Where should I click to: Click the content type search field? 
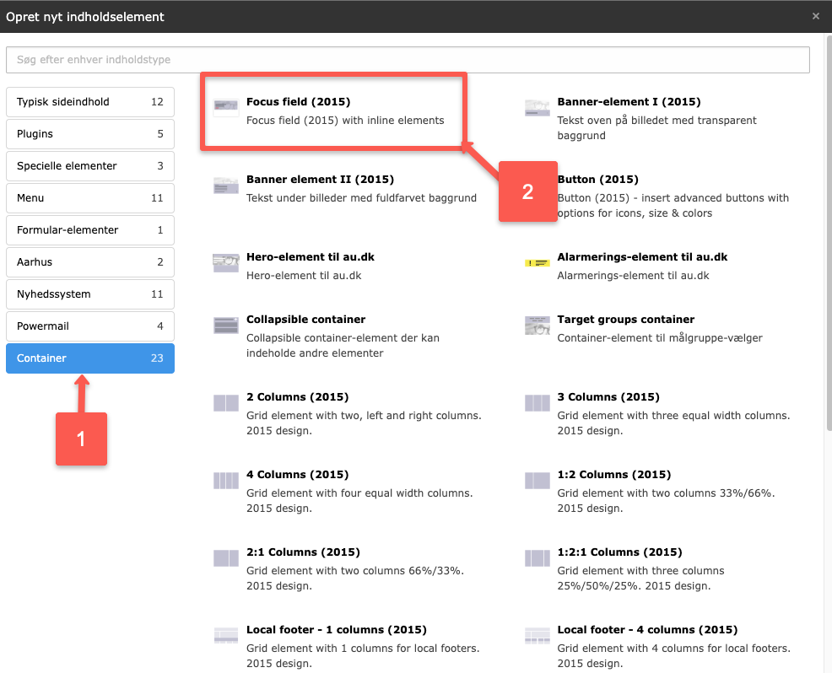(x=408, y=60)
